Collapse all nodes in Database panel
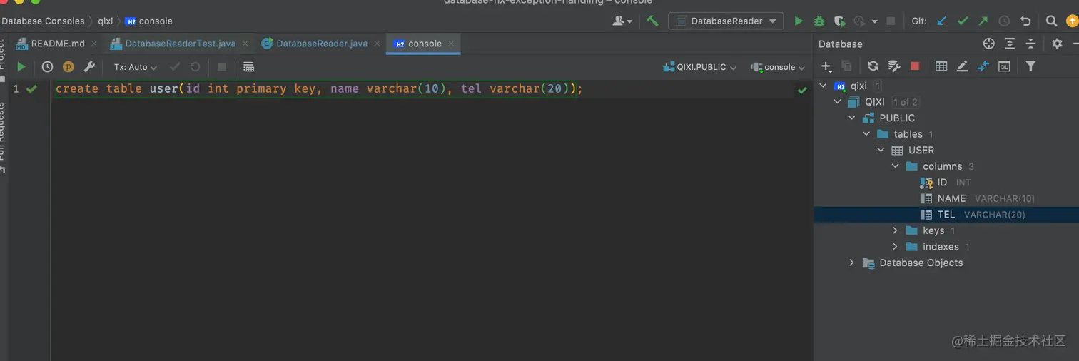 tap(1030, 44)
